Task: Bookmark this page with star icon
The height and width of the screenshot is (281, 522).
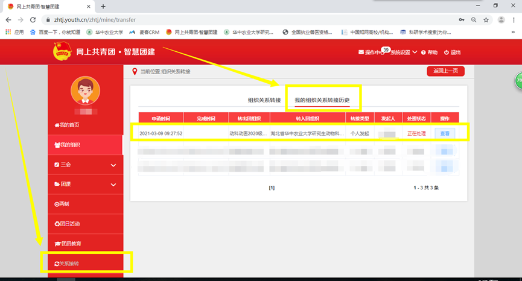Action: 486,19
